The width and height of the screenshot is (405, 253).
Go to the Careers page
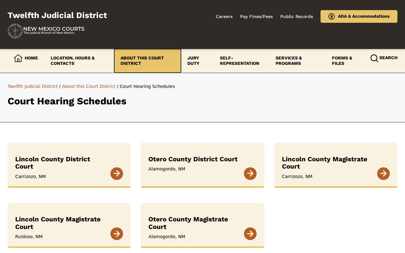click(224, 16)
